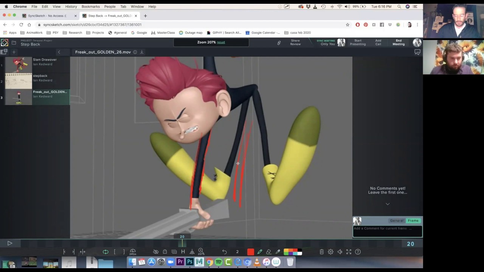The width and height of the screenshot is (484, 272).
Task: Open user profile avatar top right
Action: pyautogui.click(x=417, y=43)
